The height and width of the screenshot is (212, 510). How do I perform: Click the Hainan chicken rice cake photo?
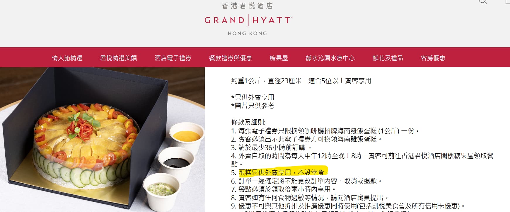pyautogui.click(x=102, y=140)
